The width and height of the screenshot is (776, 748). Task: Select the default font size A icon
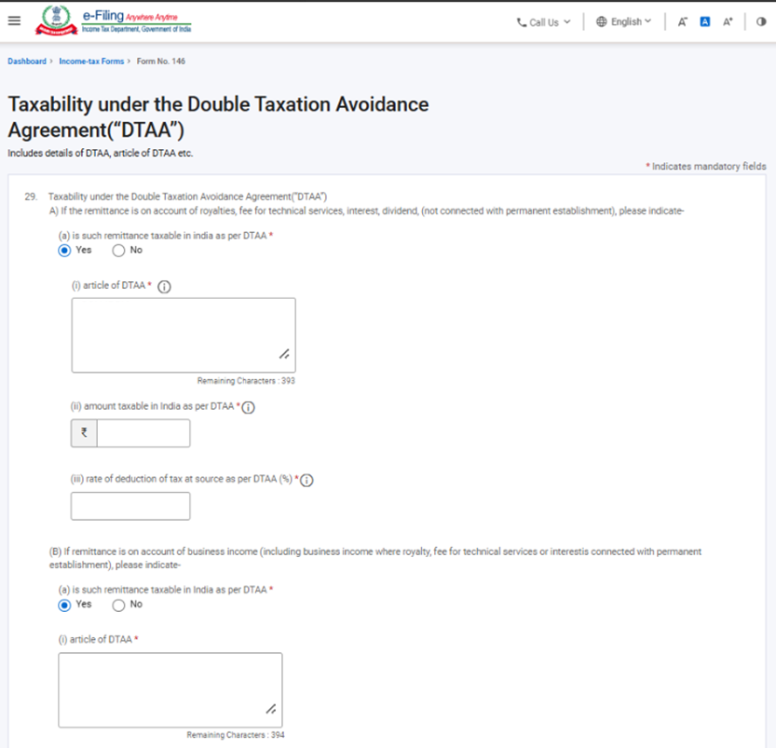click(705, 22)
